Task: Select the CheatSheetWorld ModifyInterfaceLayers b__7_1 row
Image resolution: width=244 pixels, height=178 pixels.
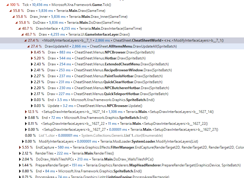Action: pos(122,40)
